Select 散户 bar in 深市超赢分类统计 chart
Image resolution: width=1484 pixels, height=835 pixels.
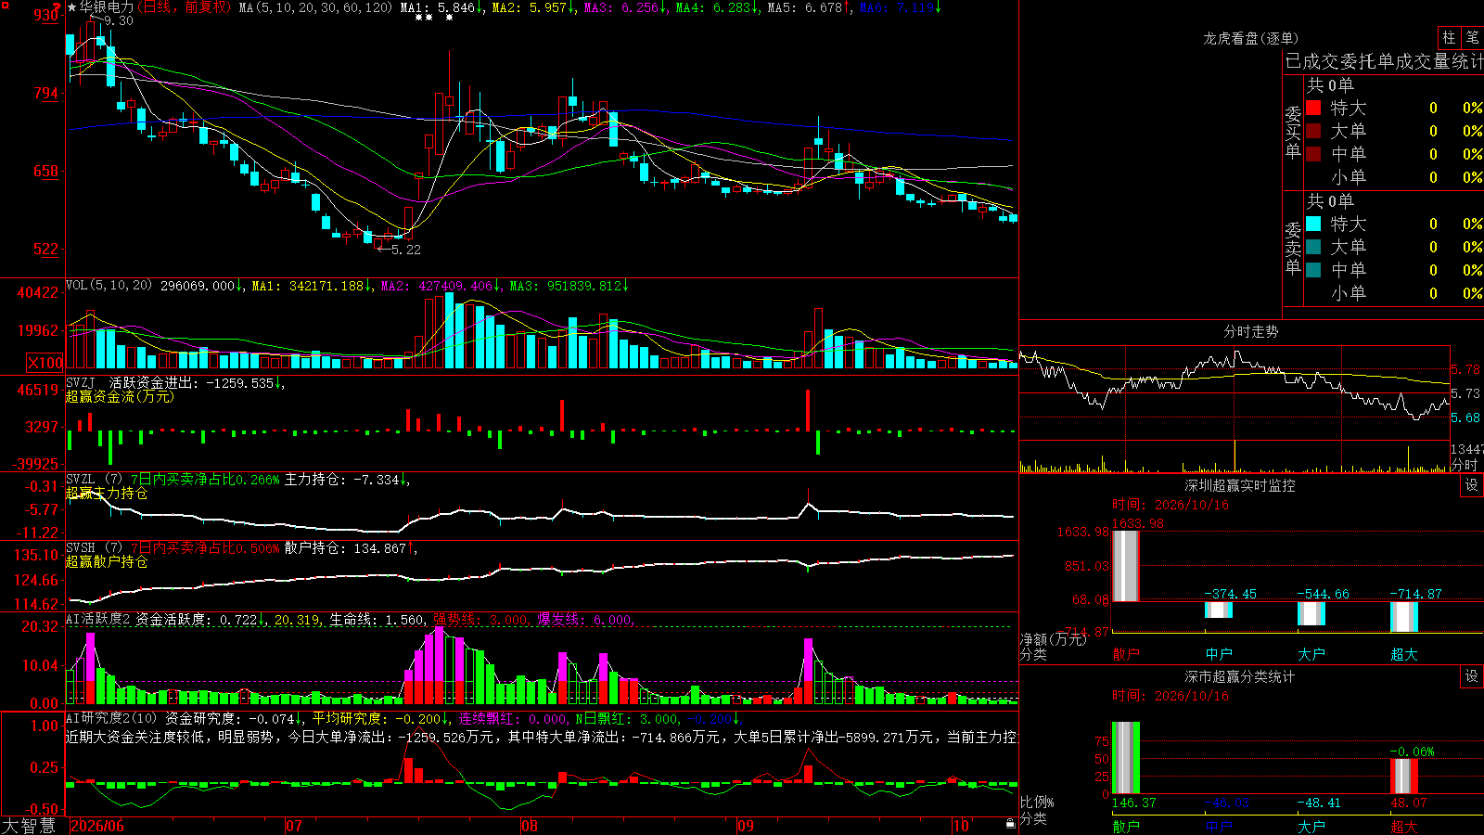tap(1125, 758)
